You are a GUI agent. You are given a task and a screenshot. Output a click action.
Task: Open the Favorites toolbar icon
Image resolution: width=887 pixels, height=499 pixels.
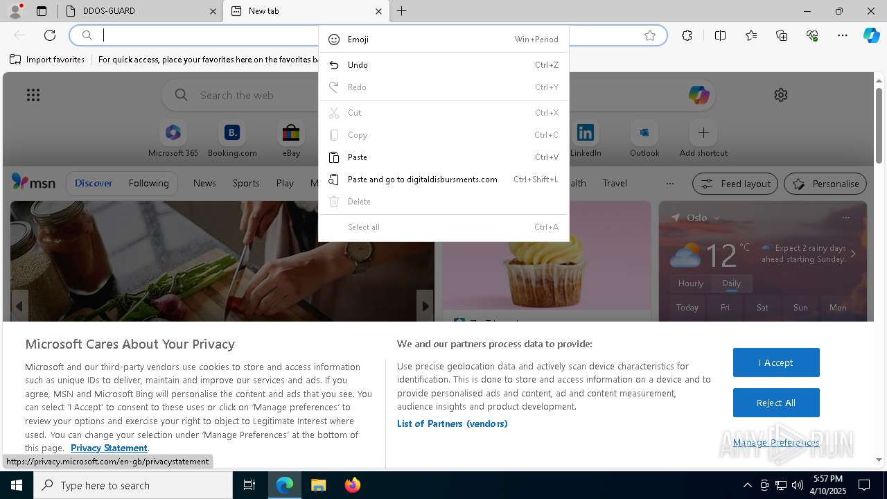751,35
